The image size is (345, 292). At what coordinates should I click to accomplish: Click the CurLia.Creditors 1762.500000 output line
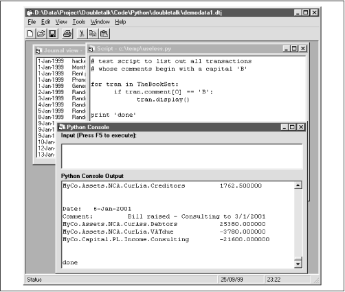point(162,186)
